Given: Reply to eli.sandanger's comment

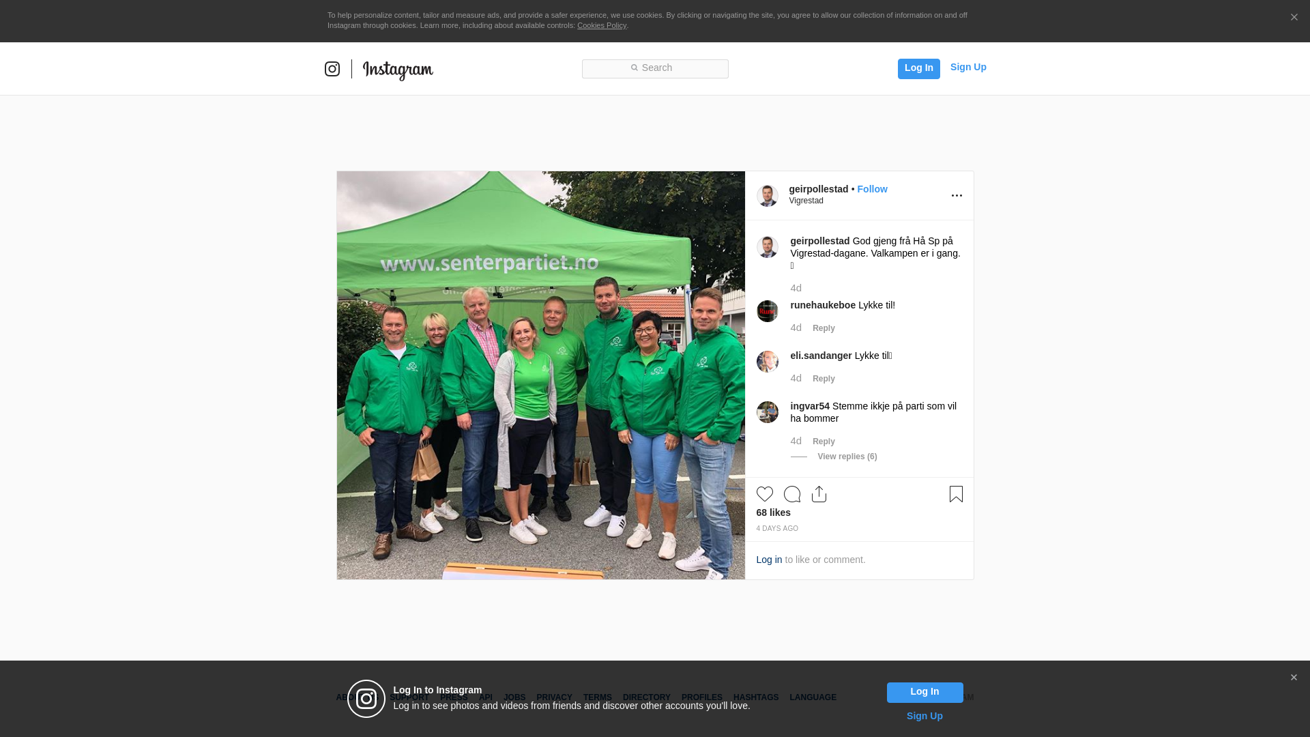Looking at the screenshot, I should click(x=824, y=379).
